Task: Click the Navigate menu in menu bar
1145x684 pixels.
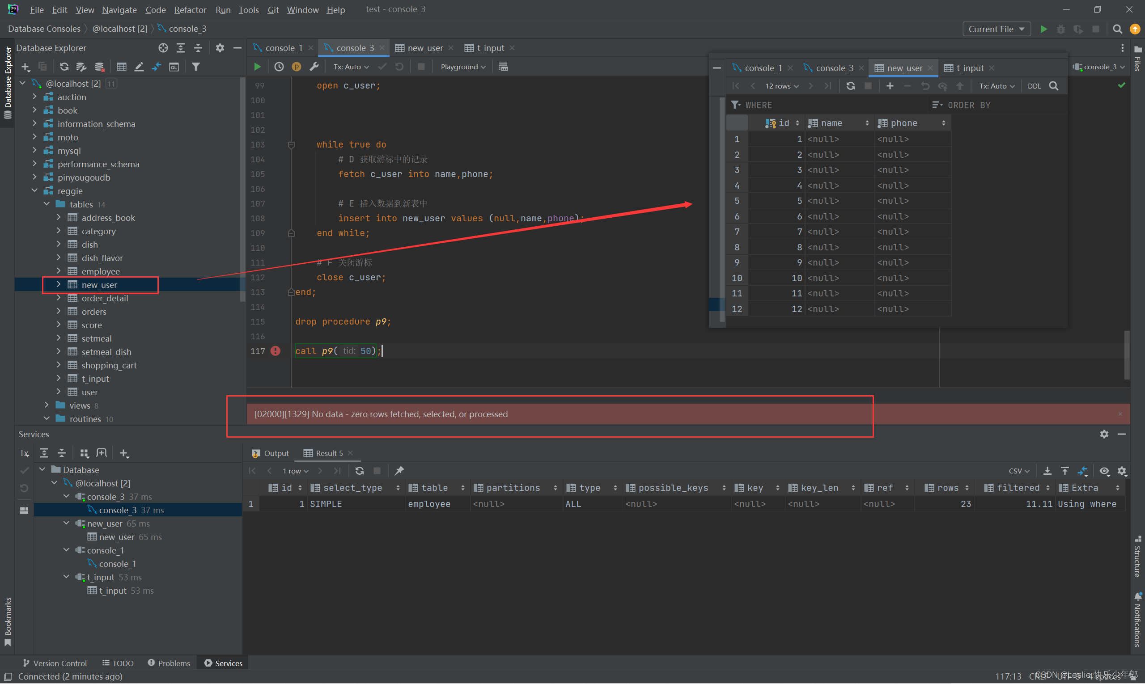Action: (119, 9)
